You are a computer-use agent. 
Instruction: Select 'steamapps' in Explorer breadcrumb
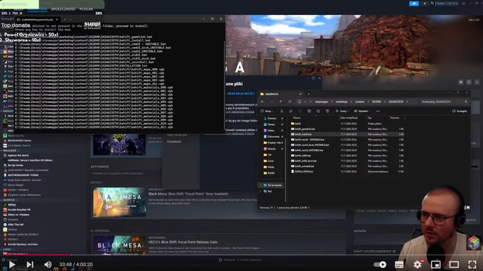coord(322,101)
